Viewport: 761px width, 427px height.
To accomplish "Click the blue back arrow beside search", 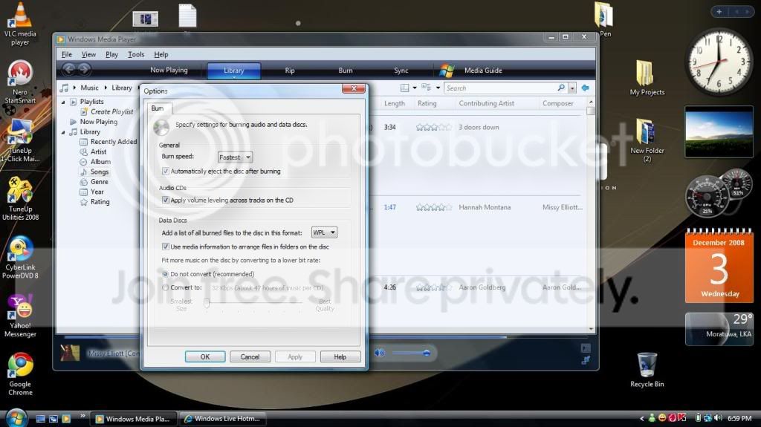I will [586, 88].
